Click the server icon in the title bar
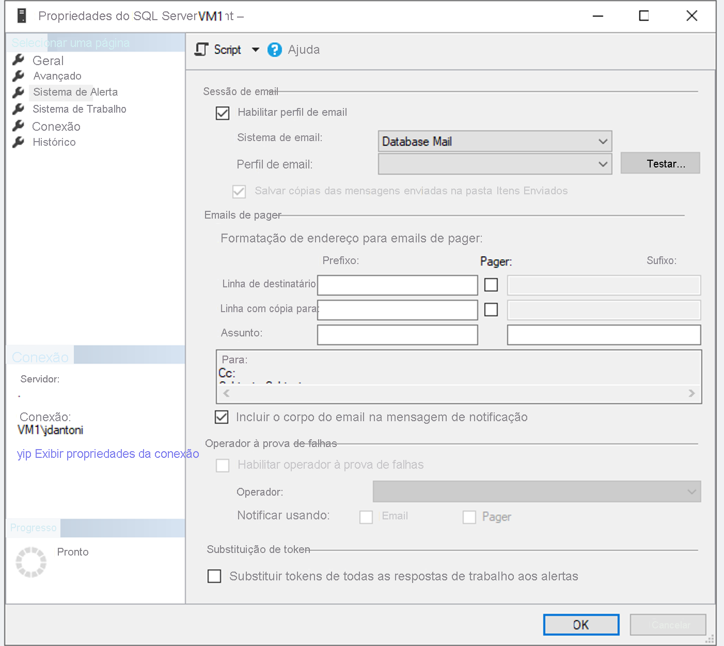The width and height of the screenshot is (724, 646). (x=21, y=15)
